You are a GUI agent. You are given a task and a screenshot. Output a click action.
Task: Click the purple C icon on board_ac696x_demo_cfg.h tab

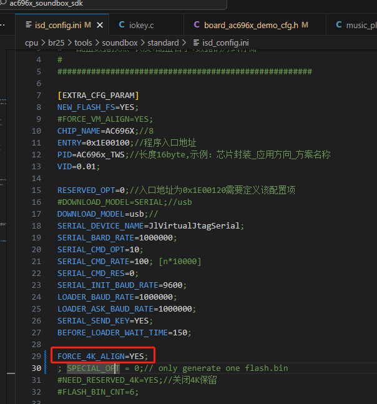tap(197, 25)
